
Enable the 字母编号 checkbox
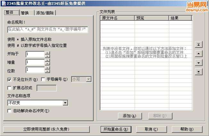pos(43,79)
